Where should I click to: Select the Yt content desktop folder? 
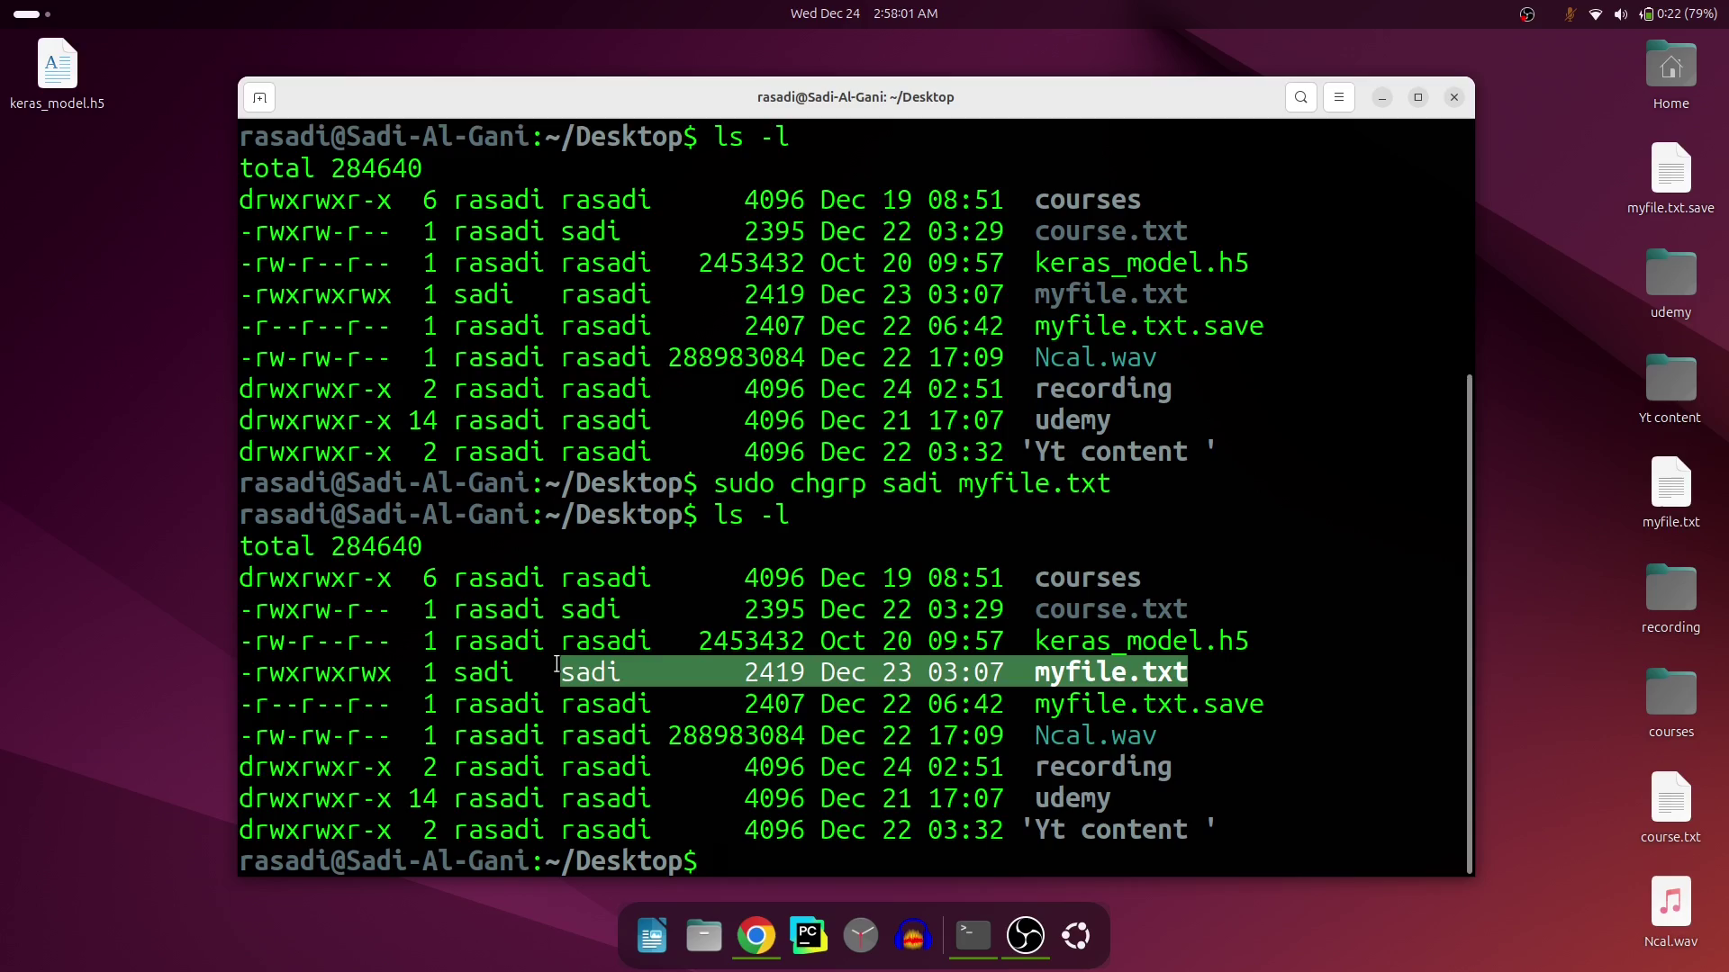pyautogui.click(x=1670, y=388)
